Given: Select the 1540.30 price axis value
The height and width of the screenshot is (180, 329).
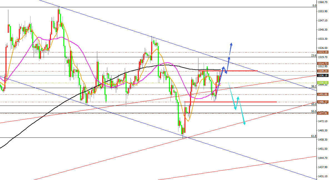Looking at the screenshot, I should click(x=323, y=29).
